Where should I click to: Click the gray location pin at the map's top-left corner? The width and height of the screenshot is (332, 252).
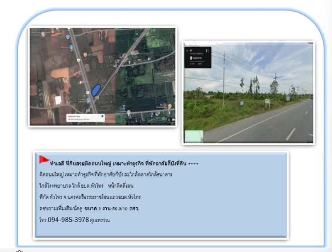click(x=43, y=34)
